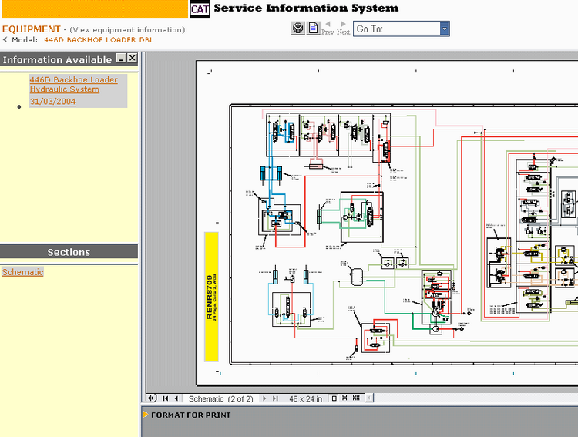The height and width of the screenshot is (437, 578).
Task: Click the Next navigation arrow
Action: click(x=343, y=29)
